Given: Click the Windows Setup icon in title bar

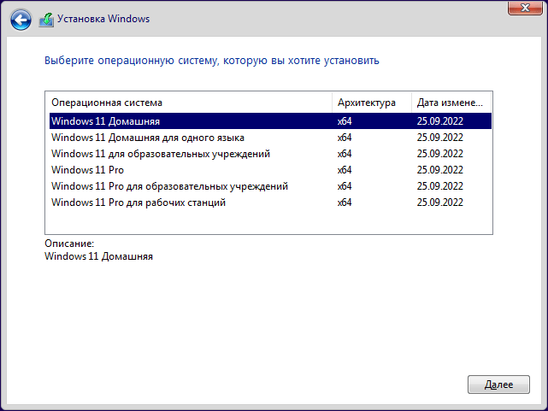Looking at the screenshot, I should pos(47,17).
